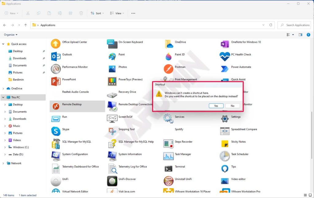Select the Postman app icon
Screen dimensions: 314x198
168,69
